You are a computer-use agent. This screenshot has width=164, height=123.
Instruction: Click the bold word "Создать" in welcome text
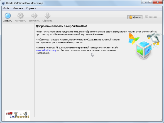pos(92,40)
